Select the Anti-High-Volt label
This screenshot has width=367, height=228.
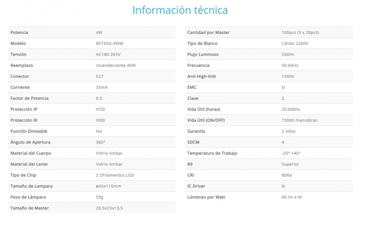pyautogui.click(x=202, y=76)
